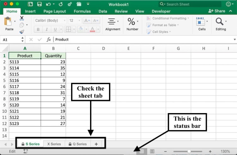Confirm the entry with checkmark icon
This screenshot has width=237, height=155.
pyautogui.click(x=40, y=40)
